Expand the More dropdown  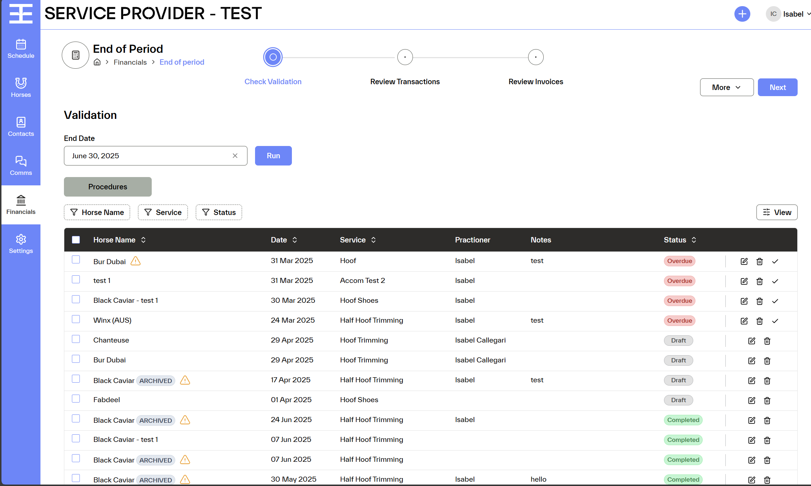pyautogui.click(x=726, y=87)
